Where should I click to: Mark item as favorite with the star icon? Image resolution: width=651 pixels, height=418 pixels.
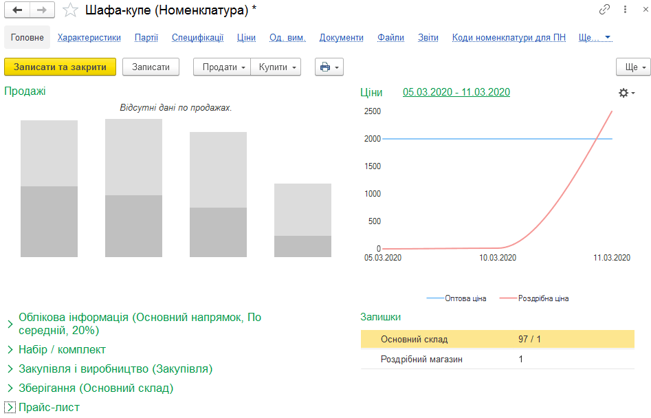point(70,10)
